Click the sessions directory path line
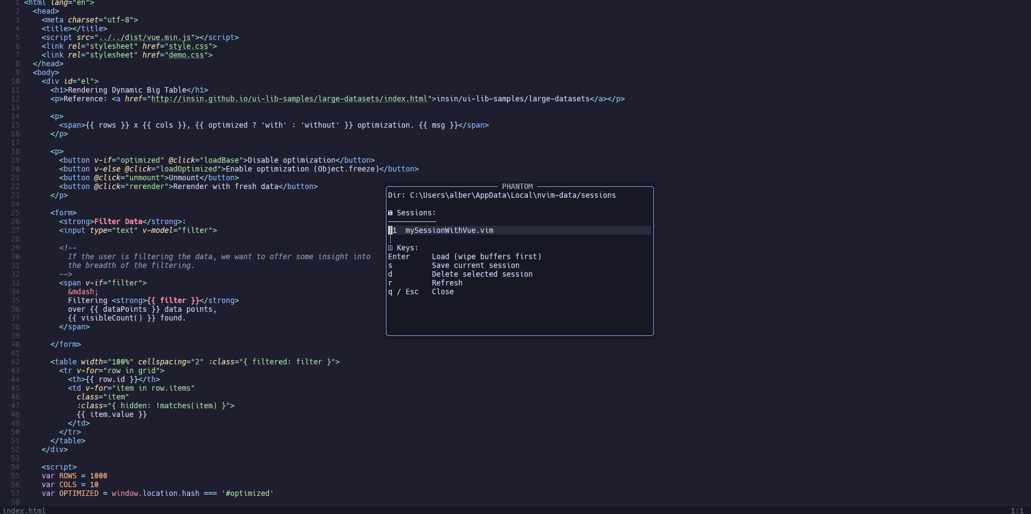The width and height of the screenshot is (1031, 514). point(502,196)
